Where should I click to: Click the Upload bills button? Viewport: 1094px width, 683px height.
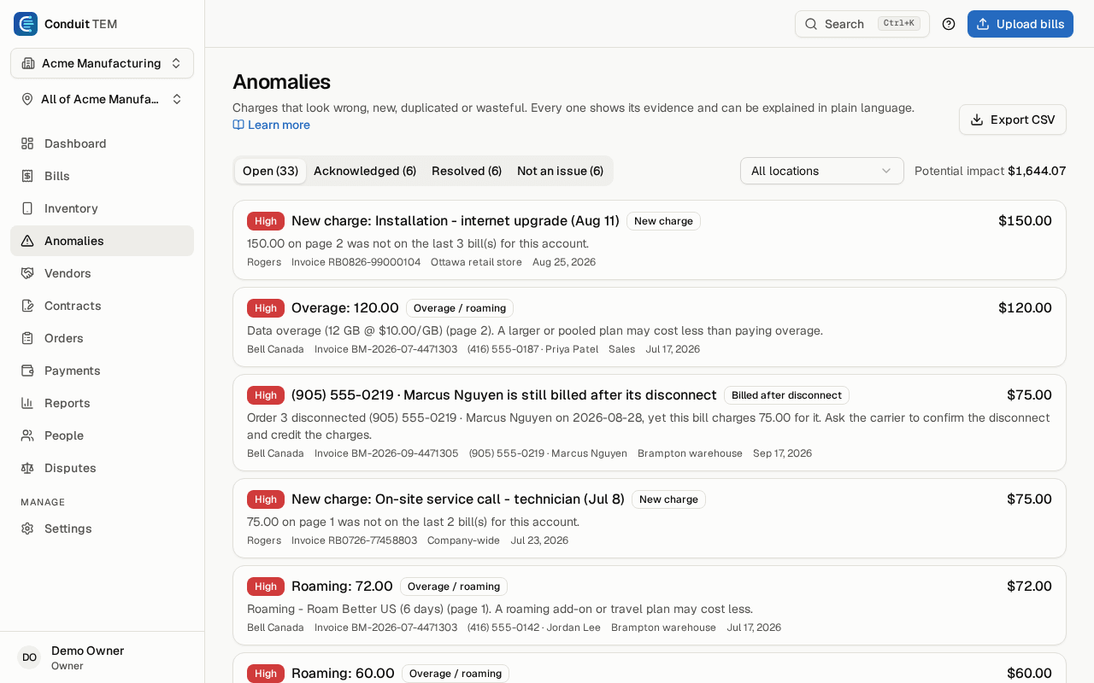point(1020,24)
